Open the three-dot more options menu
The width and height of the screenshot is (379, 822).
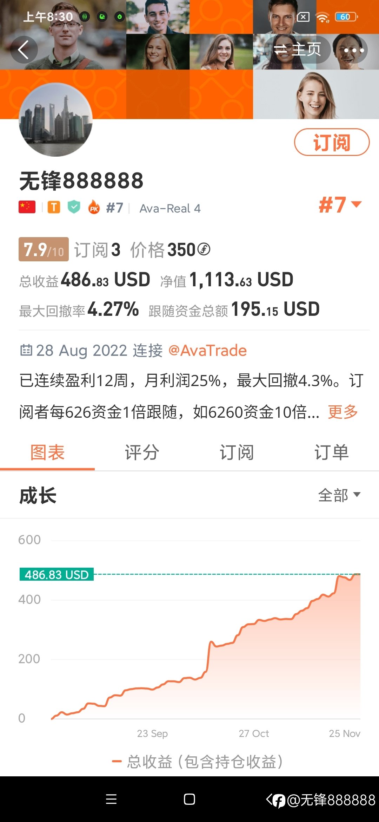tap(354, 50)
